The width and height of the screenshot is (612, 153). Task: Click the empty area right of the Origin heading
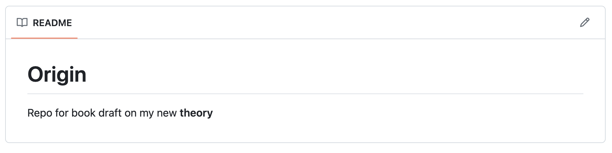click(335, 74)
